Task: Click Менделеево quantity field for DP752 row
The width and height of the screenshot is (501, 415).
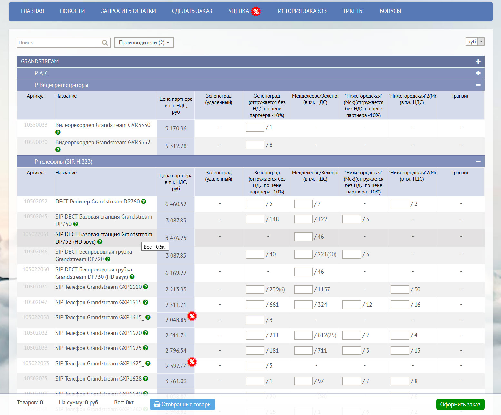Action: pyautogui.click(x=303, y=237)
